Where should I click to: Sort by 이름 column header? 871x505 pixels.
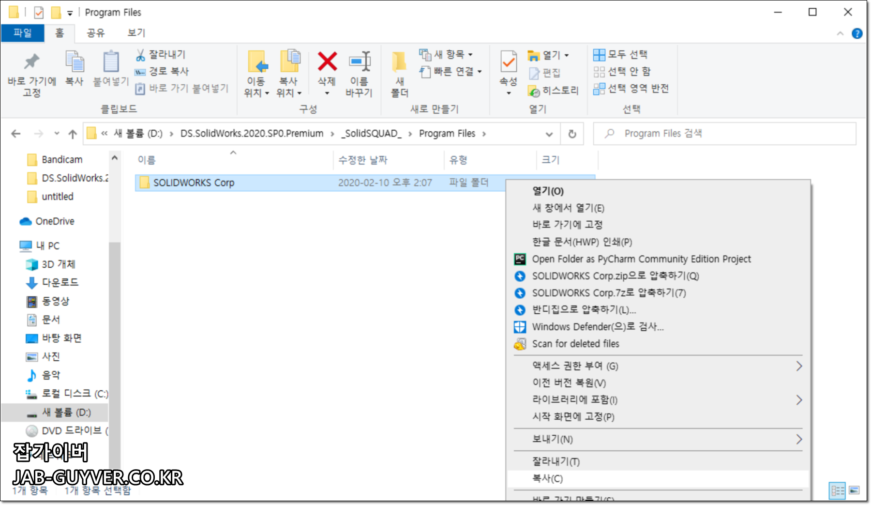[x=147, y=160]
